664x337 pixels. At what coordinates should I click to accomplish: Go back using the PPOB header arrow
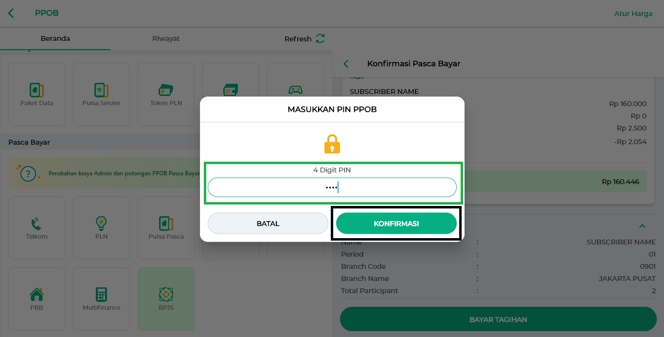[11, 13]
